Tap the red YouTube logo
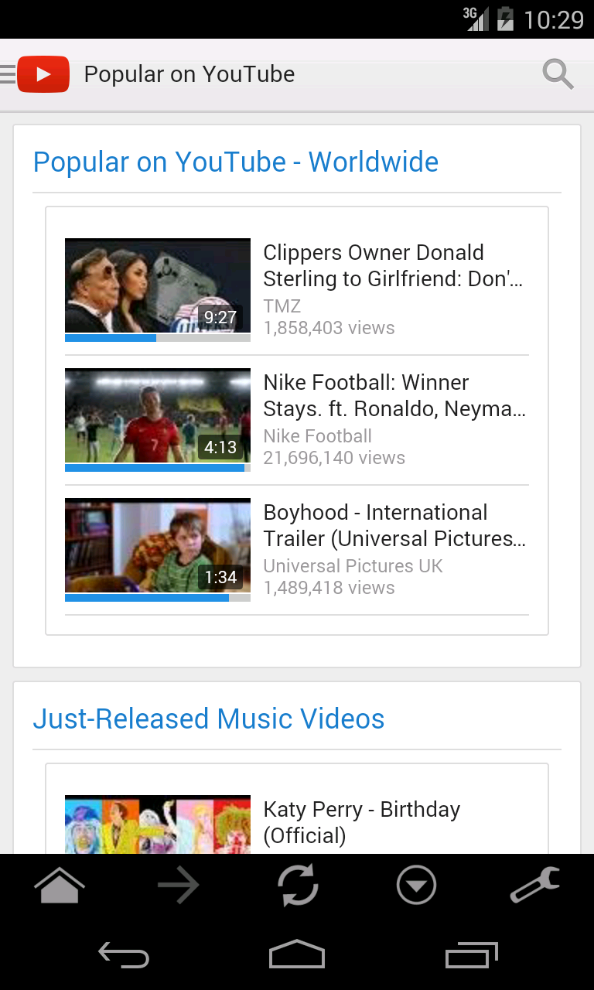Screen dimensions: 594x990 43,74
